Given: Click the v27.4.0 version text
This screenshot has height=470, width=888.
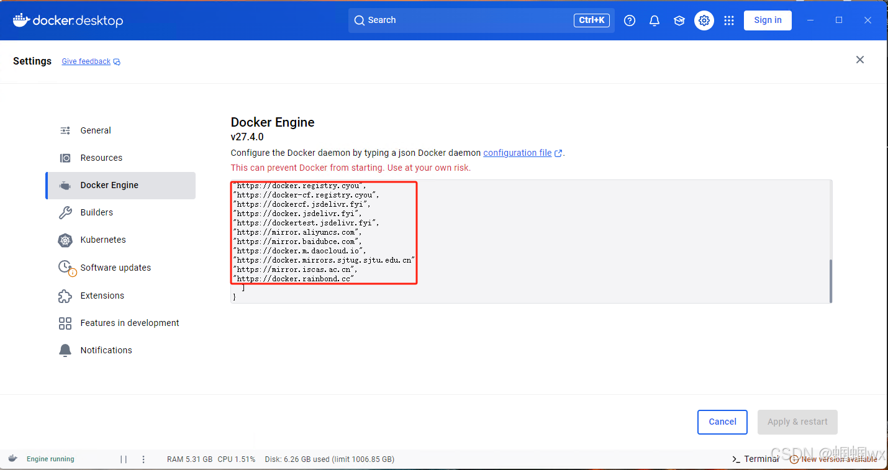Looking at the screenshot, I should tap(247, 137).
